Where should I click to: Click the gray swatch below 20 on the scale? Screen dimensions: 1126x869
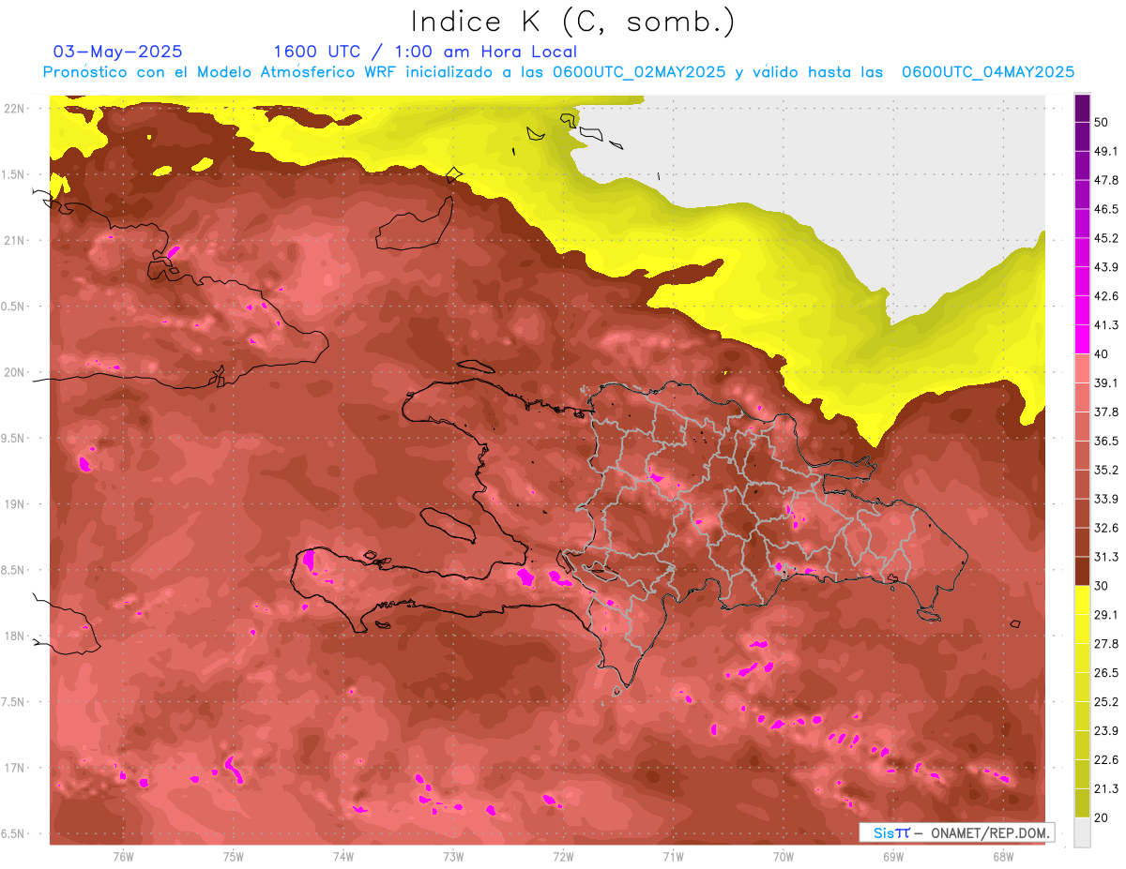click(x=1082, y=832)
